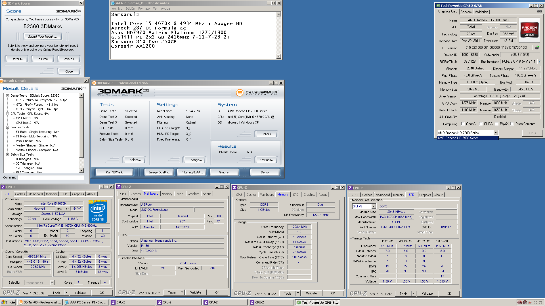
Task: Click the Filtering & AA... button
Action: coord(192,172)
